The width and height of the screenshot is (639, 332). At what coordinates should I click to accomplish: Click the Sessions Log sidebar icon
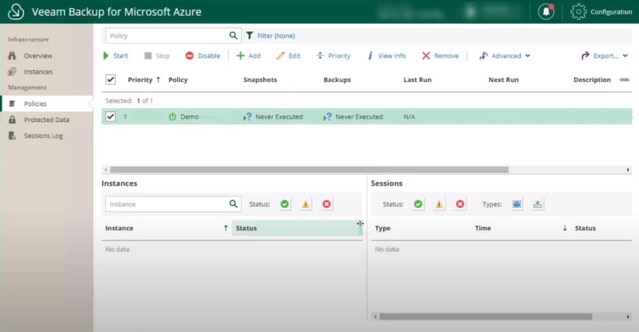pyautogui.click(x=12, y=135)
